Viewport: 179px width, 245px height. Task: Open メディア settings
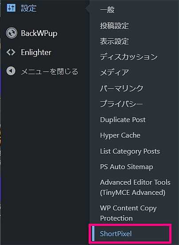(114, 72)
